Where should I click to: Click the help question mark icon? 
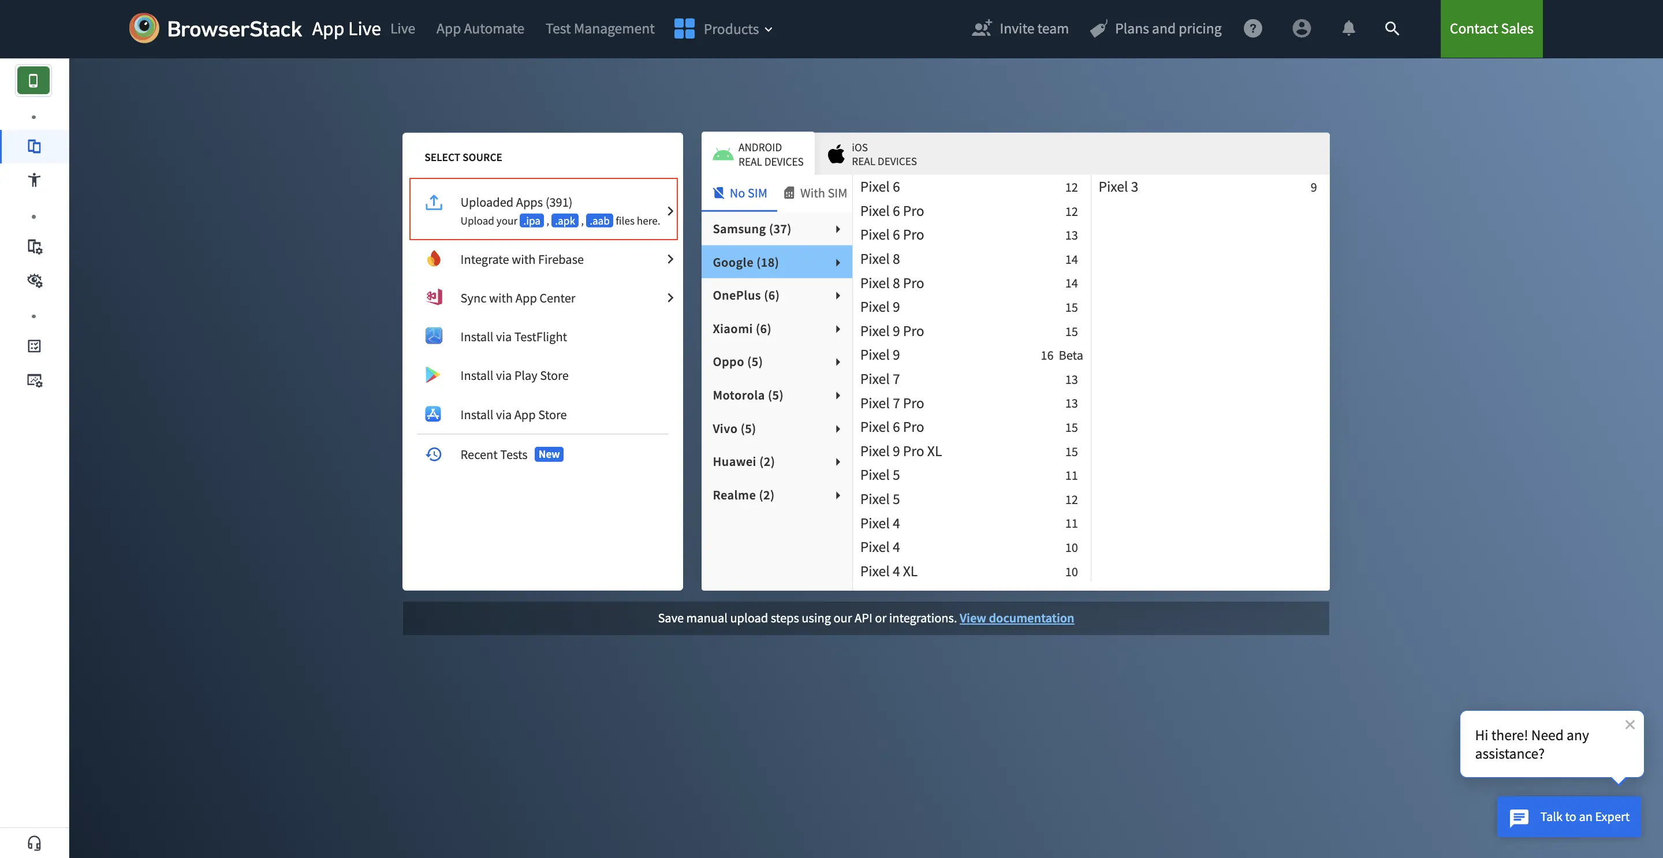click(1252, 28)
